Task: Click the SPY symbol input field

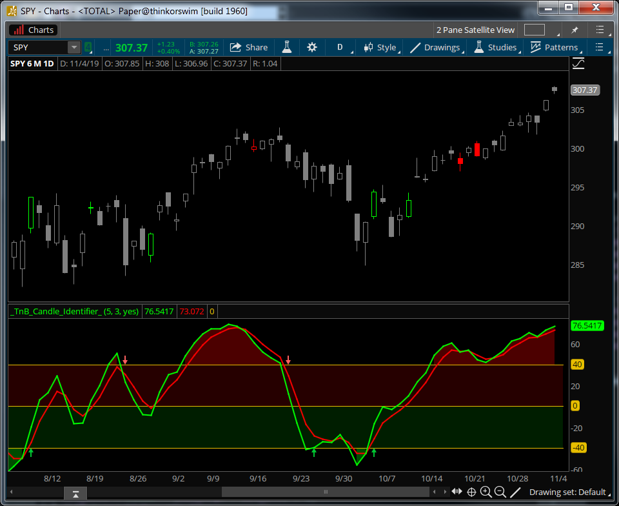Action: [x=38, y=47]
